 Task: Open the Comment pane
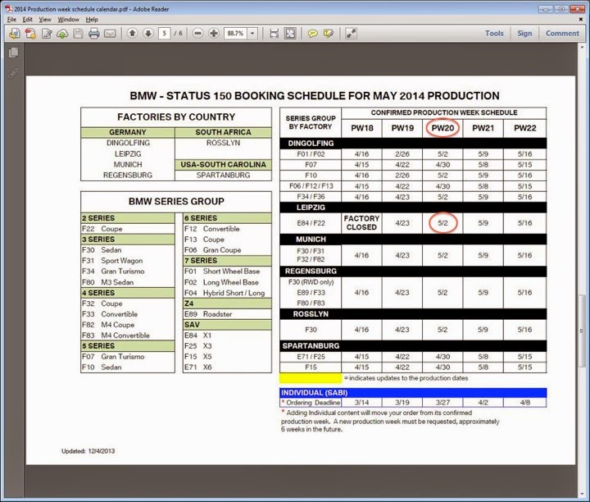pyautogui.click(x=562, y=33)
